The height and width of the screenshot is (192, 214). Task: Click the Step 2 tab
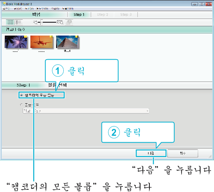click(102, 15)
